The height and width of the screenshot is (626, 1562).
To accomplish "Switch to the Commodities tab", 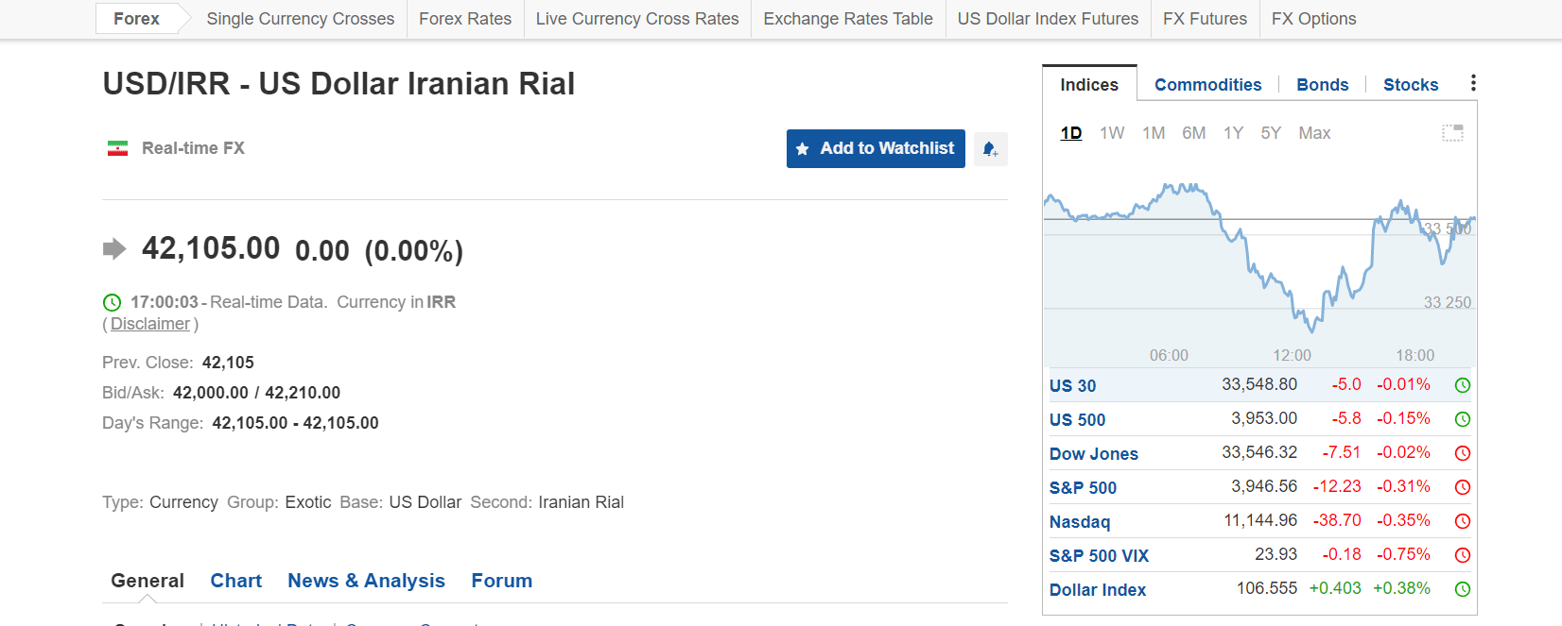I will coord(1207,85).
